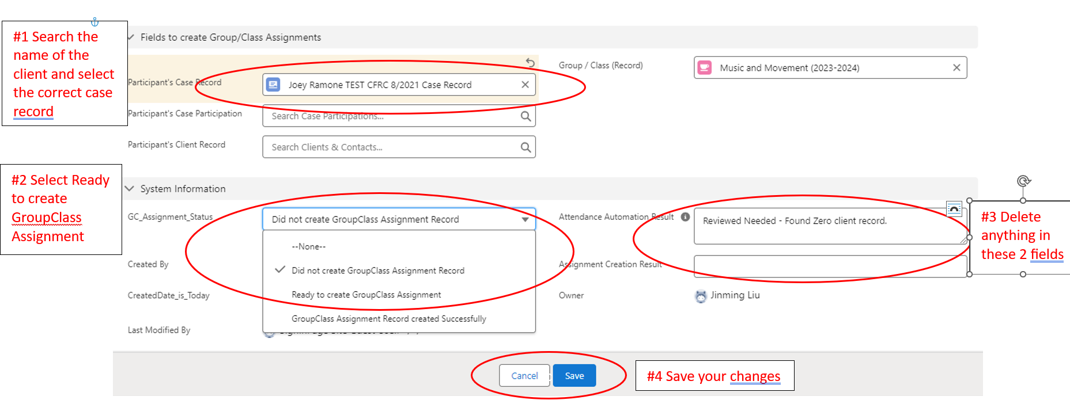Screen dimensions: 1070x419
Task: Click the undo arrow above Participant's Case Record
Action: click(x=530, y=62)
